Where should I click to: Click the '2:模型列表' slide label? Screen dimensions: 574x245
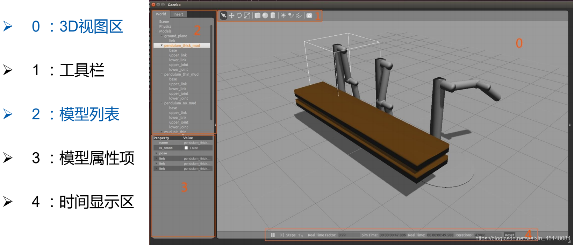pos(76,114)
